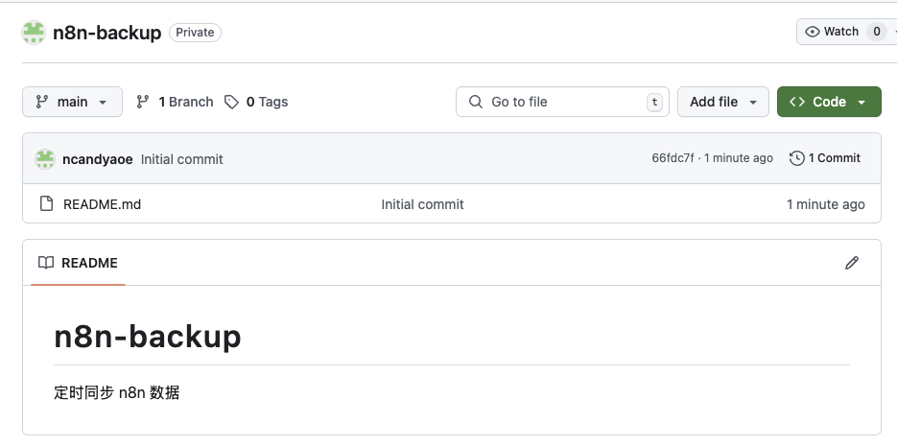Open the green Code dropdown
Viewport: 897px width, 446px height.
[x=828, y=102]
